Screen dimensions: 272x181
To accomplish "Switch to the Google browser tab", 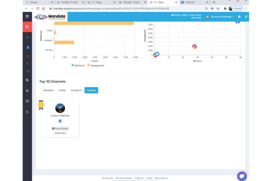I will [x=39, y=2].
